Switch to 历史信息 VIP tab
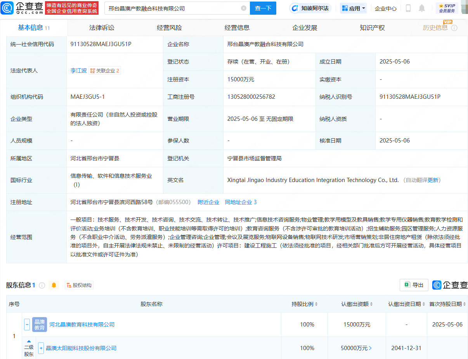468x359 pixels. tap(435, 27)
